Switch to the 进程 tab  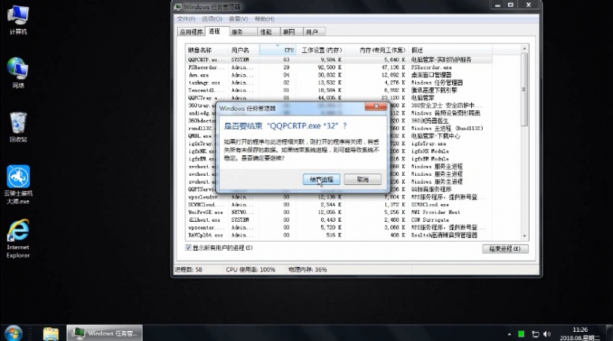click(x=216, y=31)
